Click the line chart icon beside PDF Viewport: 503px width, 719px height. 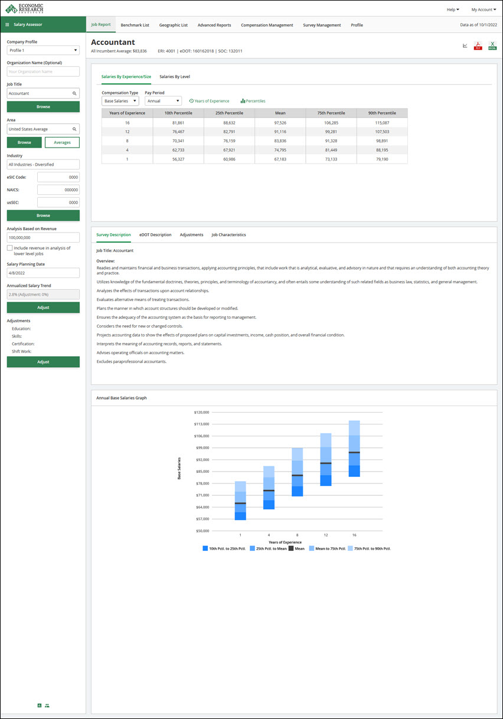click(465, 46)
